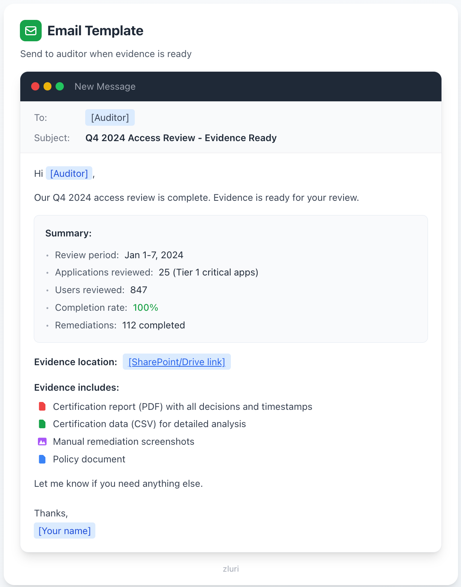The width and height of the screenshot is (461, 587).
Task: Click the green maximize window dot
Action: tap(60, 86)
